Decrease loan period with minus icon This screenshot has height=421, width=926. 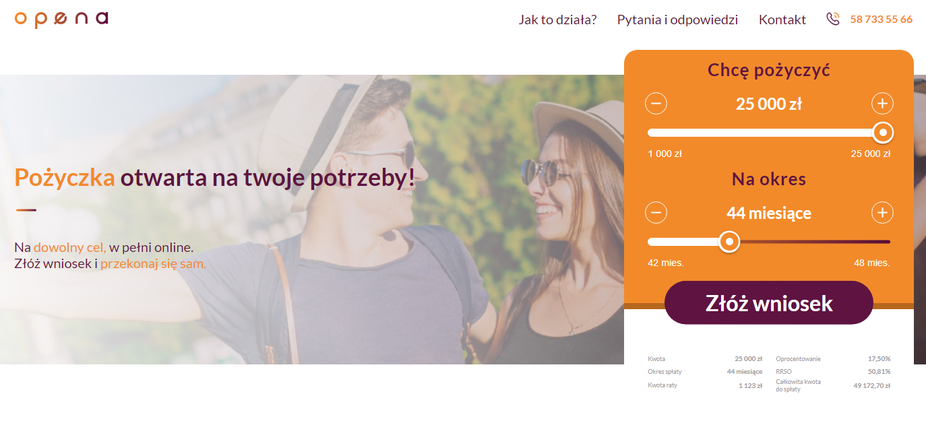[656, 213]
